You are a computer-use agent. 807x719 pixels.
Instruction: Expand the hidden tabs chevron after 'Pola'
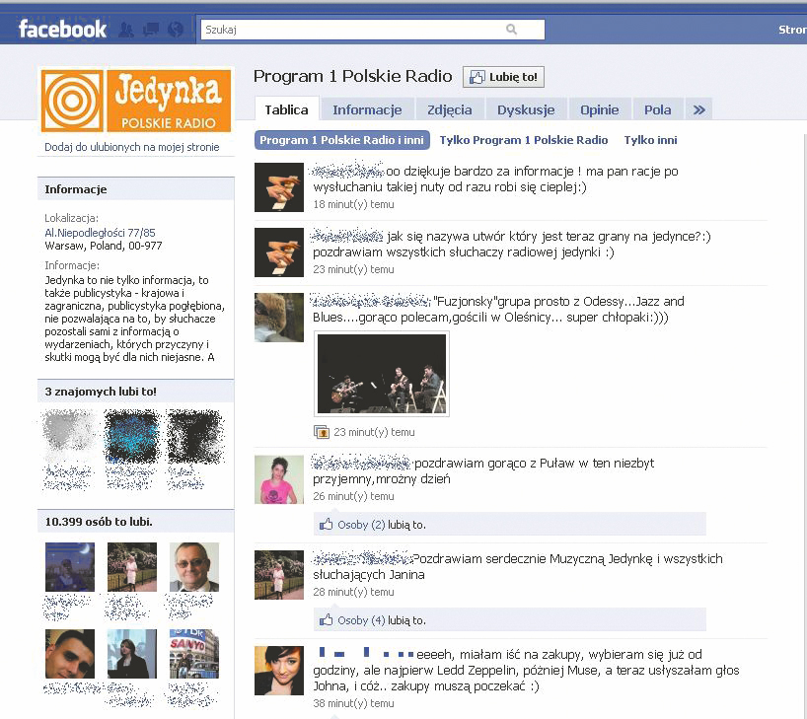point(698,109)
